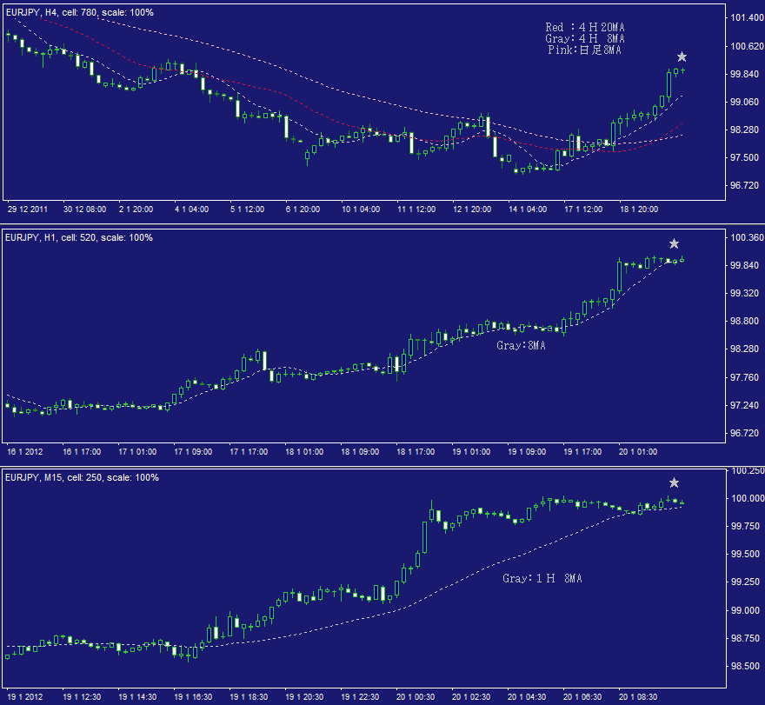Click the '19 1 16:30' time on M15 axis
This screenshot has width=765, height=705.
coord(193,696)
